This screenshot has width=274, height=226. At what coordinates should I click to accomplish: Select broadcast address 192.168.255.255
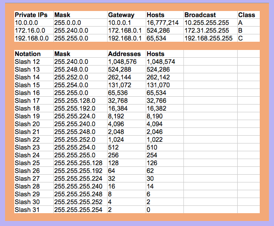[x=211, y=38]
